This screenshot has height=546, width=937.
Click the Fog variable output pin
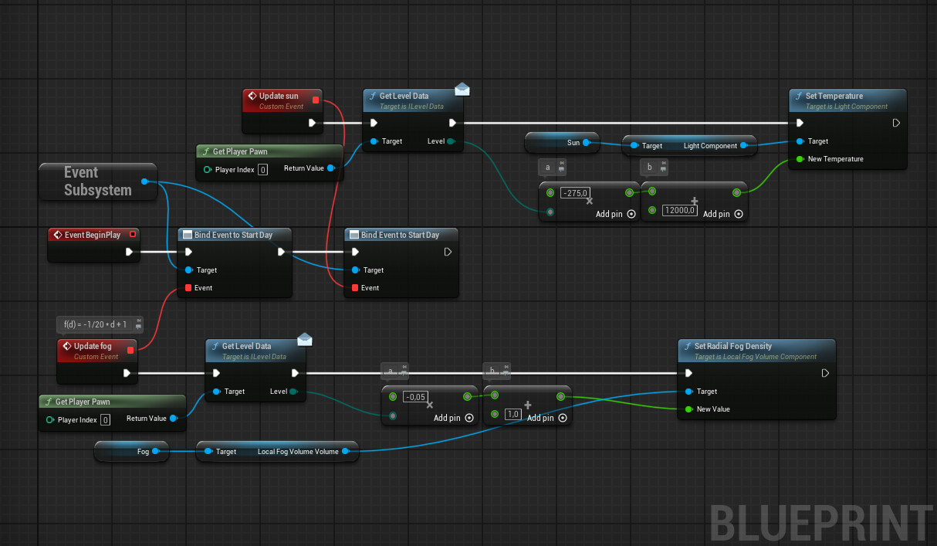[x=156, y=452]
